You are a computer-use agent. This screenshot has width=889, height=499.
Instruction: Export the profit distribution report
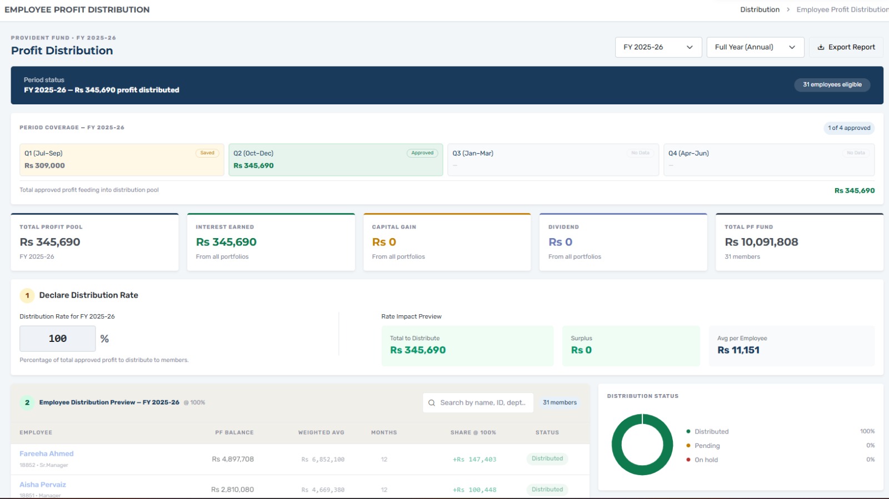click(x=846, y=47)
